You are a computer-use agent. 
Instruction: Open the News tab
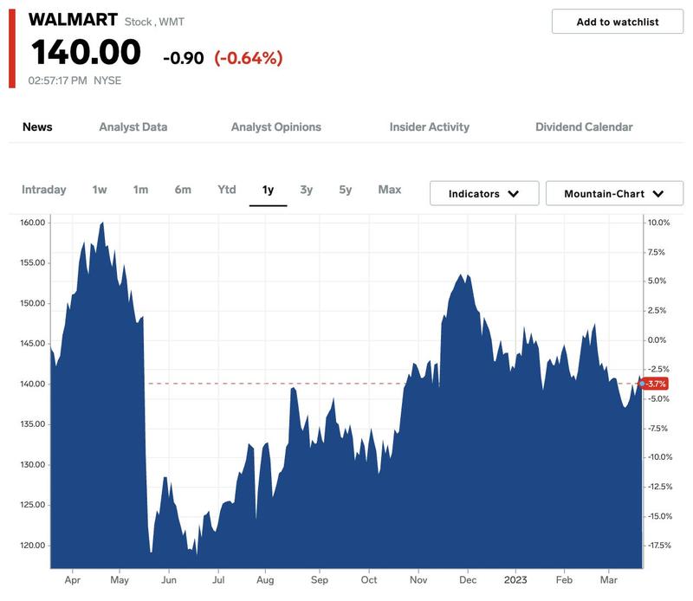(x=37, y=127)
